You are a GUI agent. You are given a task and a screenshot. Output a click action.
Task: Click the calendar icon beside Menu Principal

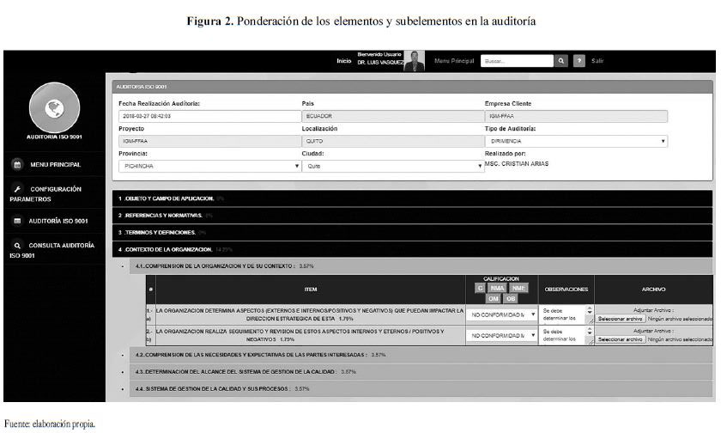click(x=16, y=164)
